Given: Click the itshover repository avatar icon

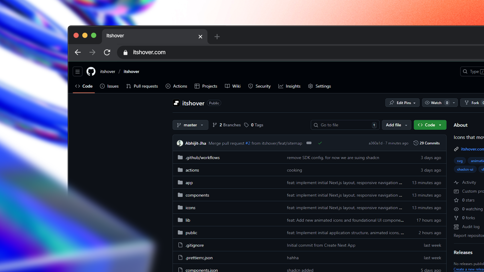Looking at the screenshot, I should (x=176, y=103).
